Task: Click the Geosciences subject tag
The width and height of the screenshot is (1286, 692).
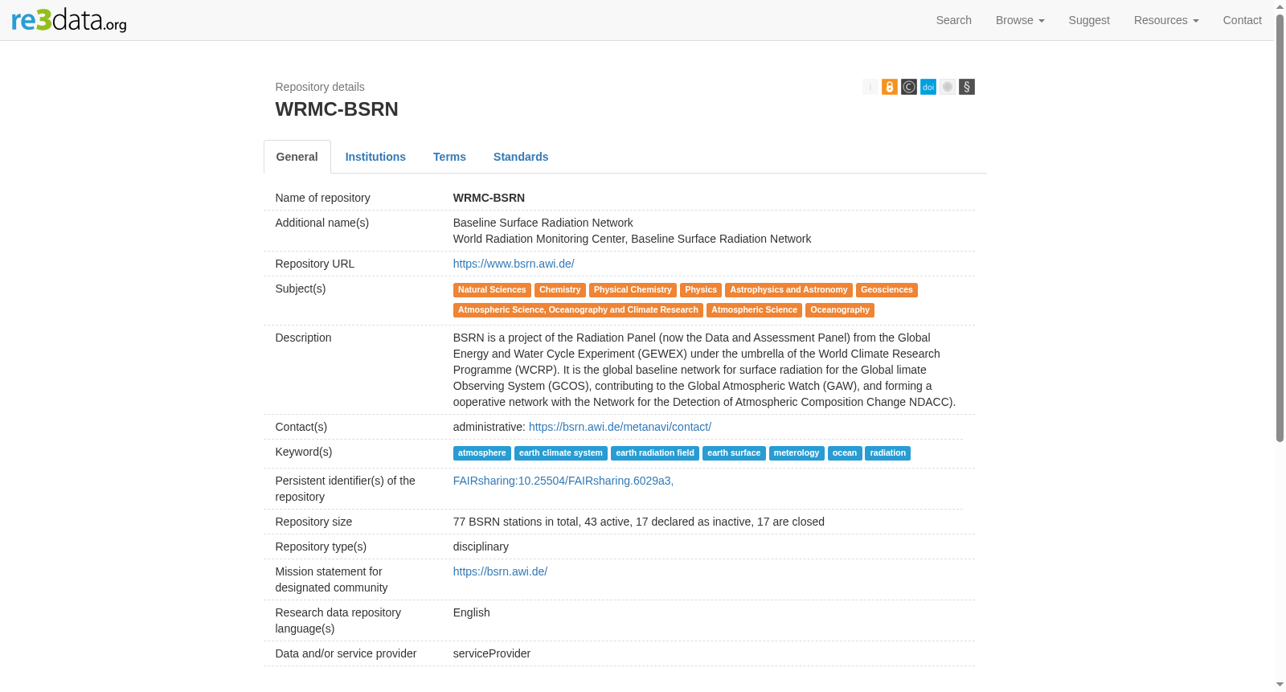Action: (887, 290)
